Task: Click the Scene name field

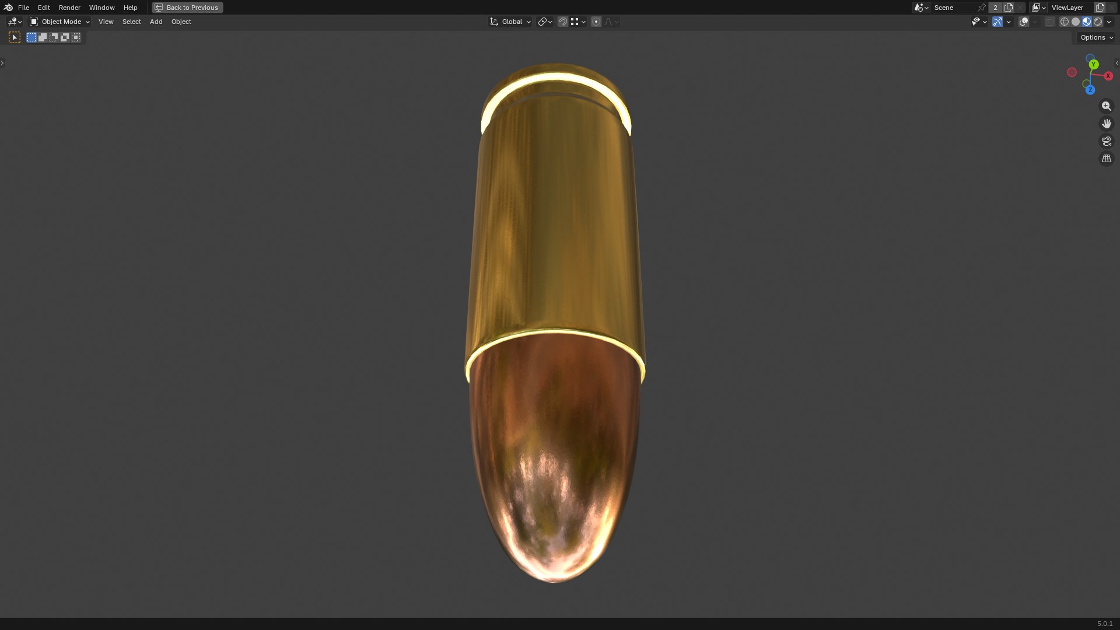Action: 954,8
